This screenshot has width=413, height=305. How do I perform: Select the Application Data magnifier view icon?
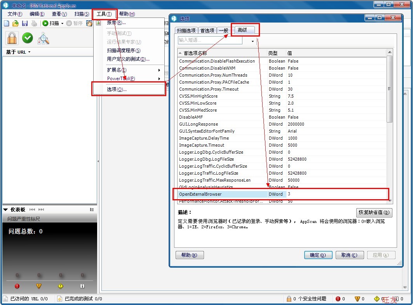click(44, 38)
